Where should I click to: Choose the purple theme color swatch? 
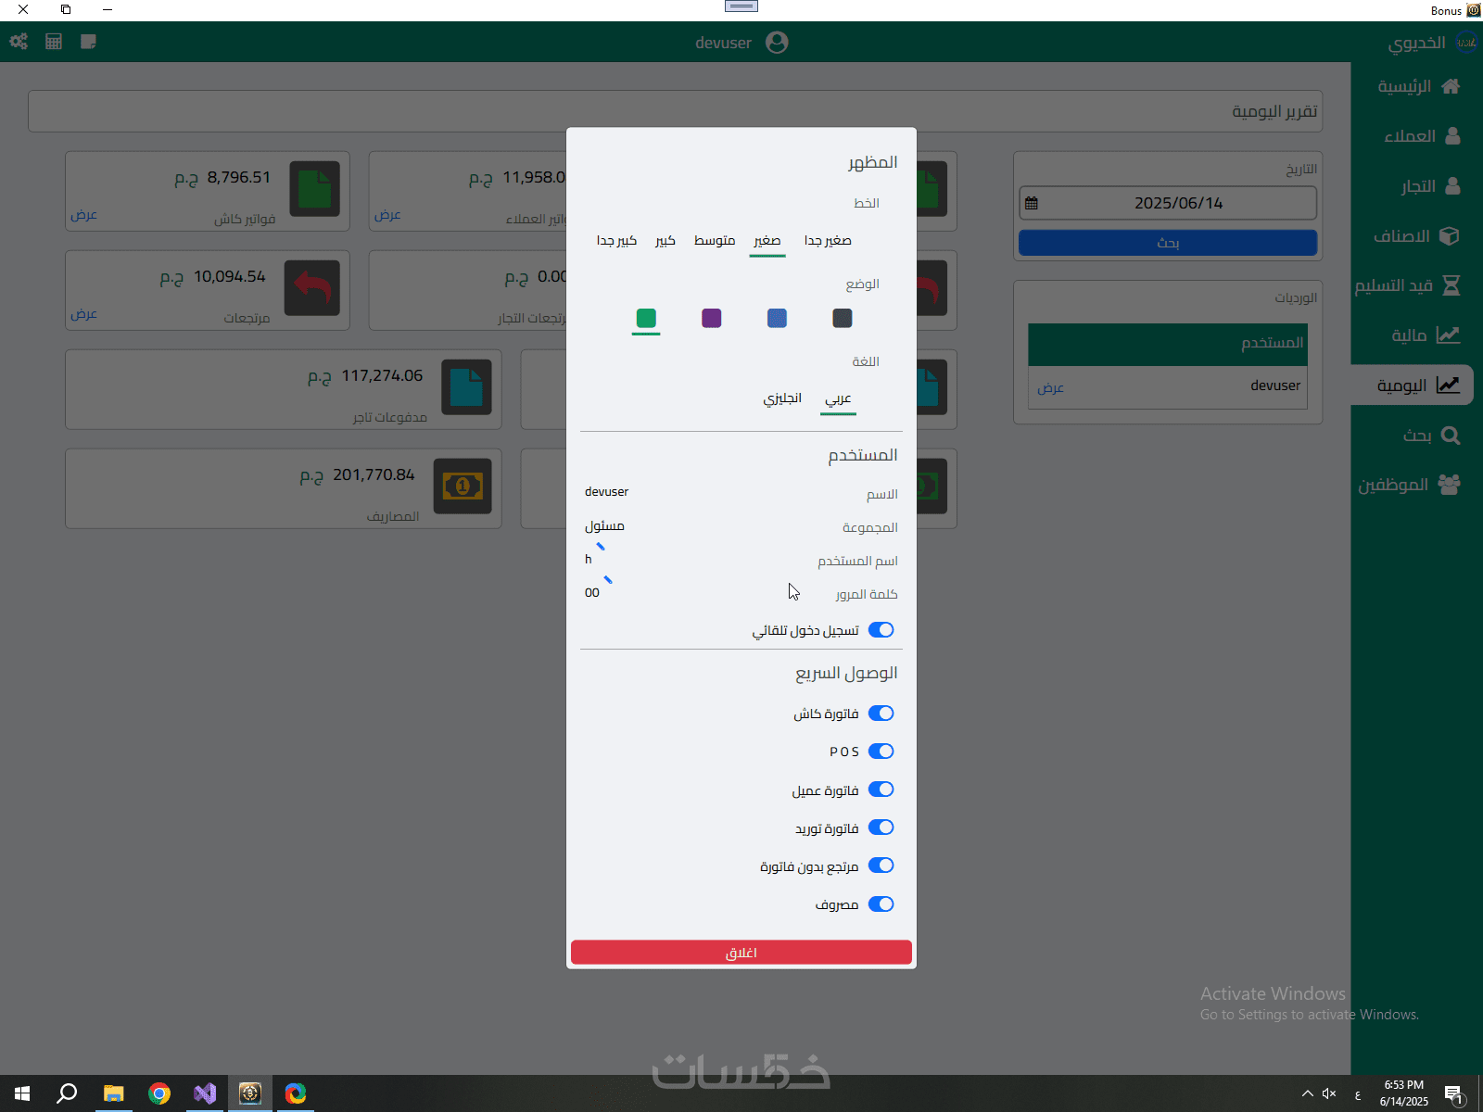pos(712,319)
